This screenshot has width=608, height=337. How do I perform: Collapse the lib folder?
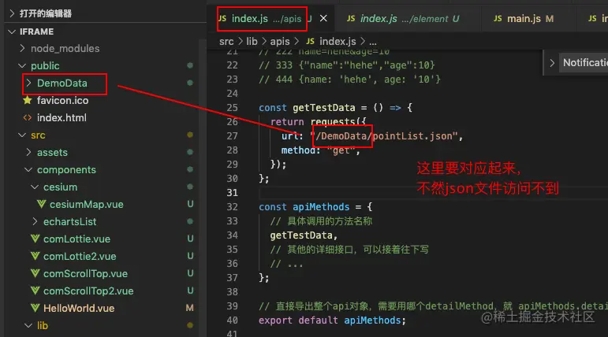pos(28,325)
